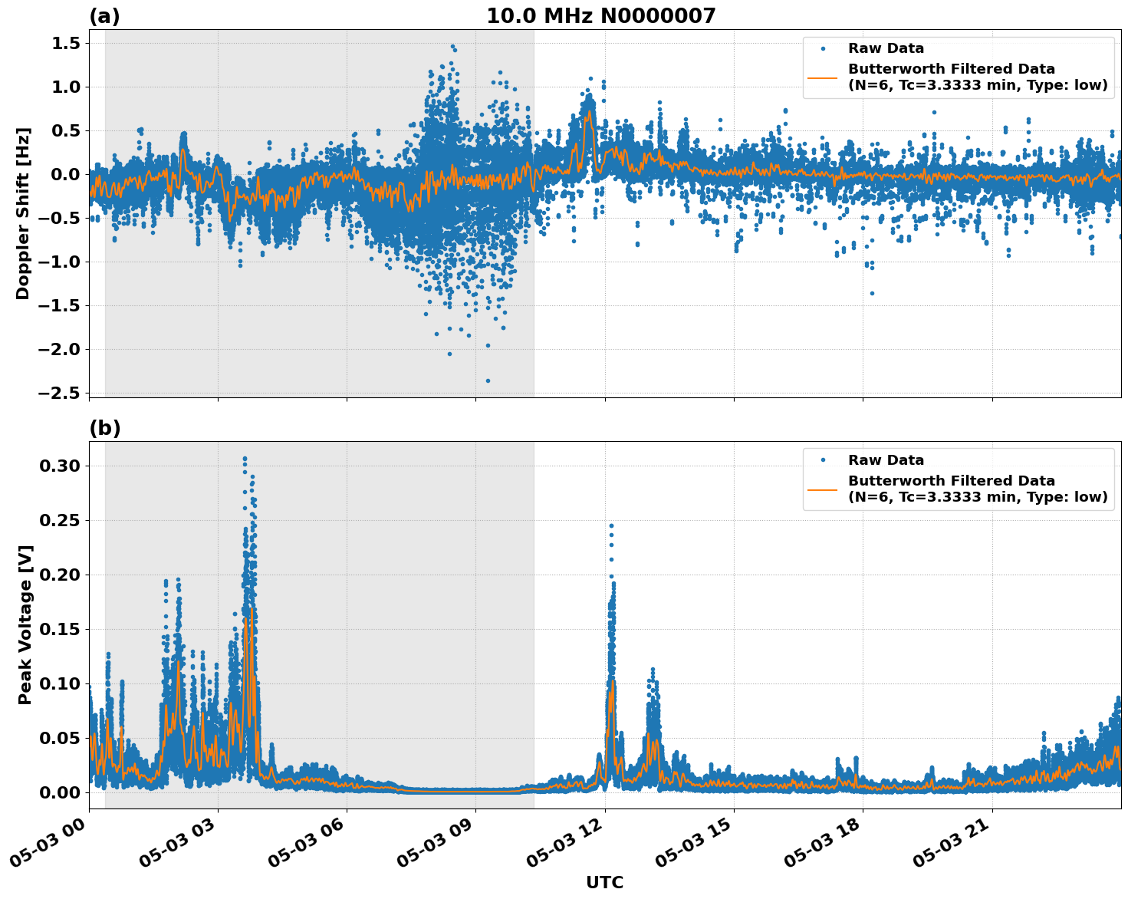Select "Raw Data" label in Doppler Shift legend
1128x899 pixels.
coord(886,48)
